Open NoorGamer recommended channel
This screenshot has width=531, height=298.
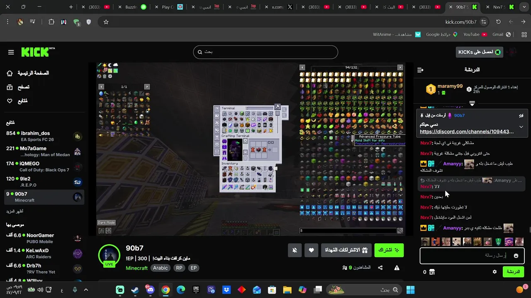pyautogui.click(x=44, y=238)
